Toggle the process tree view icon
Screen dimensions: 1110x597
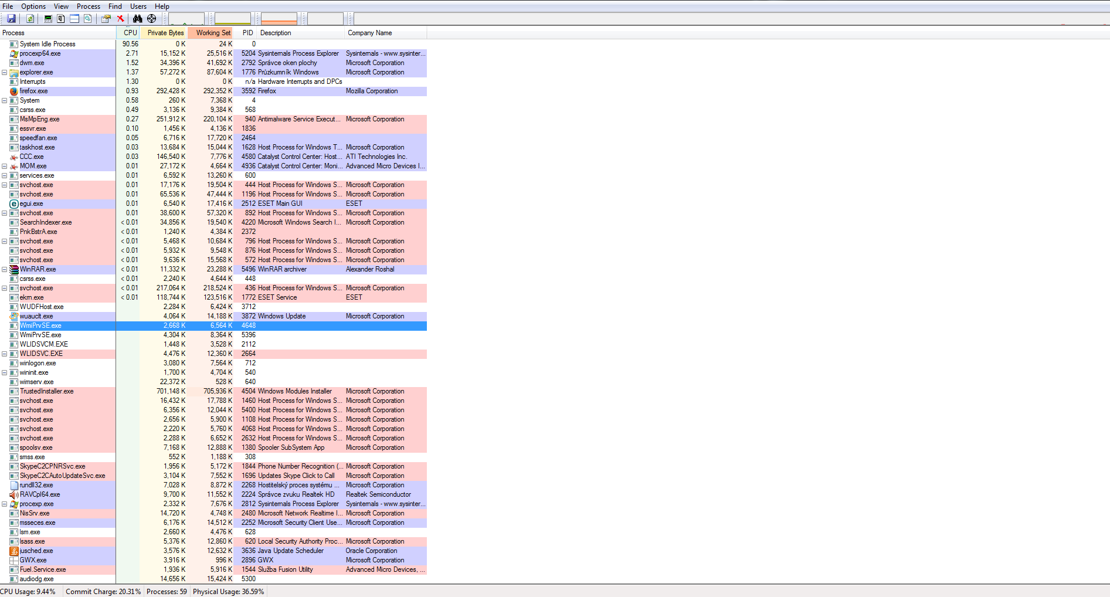coord(61,19)
